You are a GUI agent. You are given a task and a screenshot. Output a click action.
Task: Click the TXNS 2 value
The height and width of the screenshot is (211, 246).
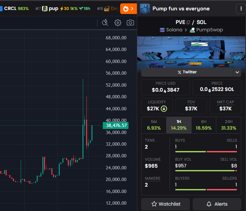pyautogui.click(x=146, y=147)
